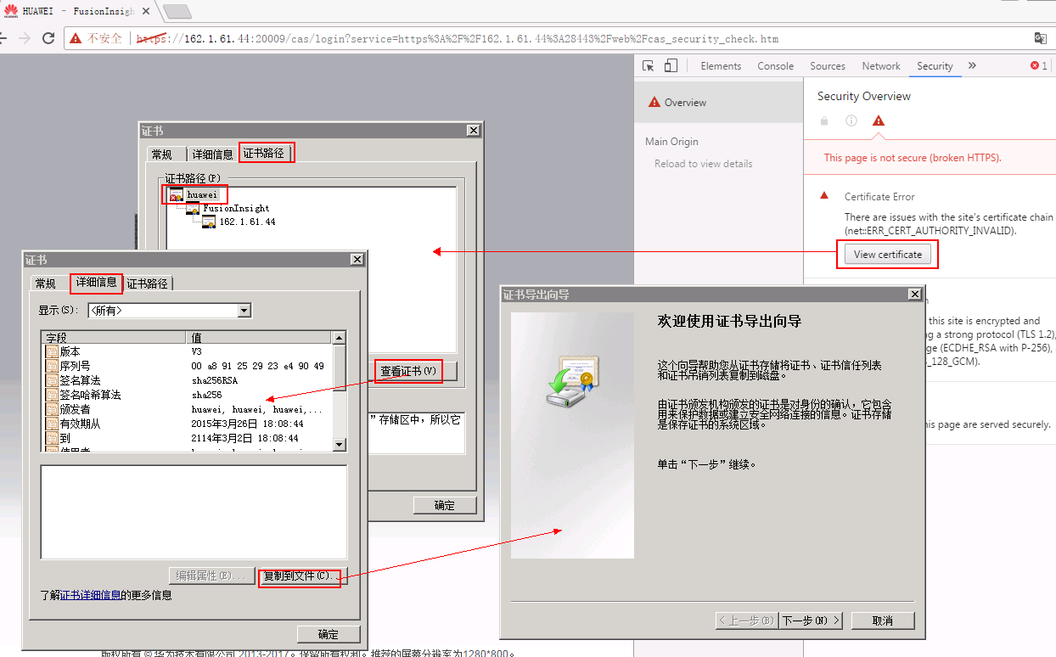Viewport: 1056px width, 657px height.
Task: Click the browser address bar URL
Action: click(457, 39)
